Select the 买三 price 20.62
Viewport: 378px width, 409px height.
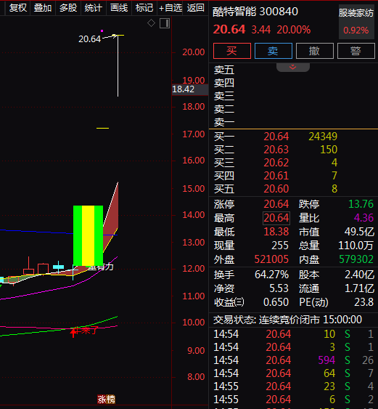[276, 163]
